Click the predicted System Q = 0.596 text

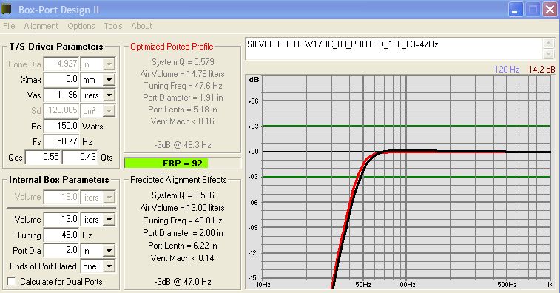pos(183,195)
